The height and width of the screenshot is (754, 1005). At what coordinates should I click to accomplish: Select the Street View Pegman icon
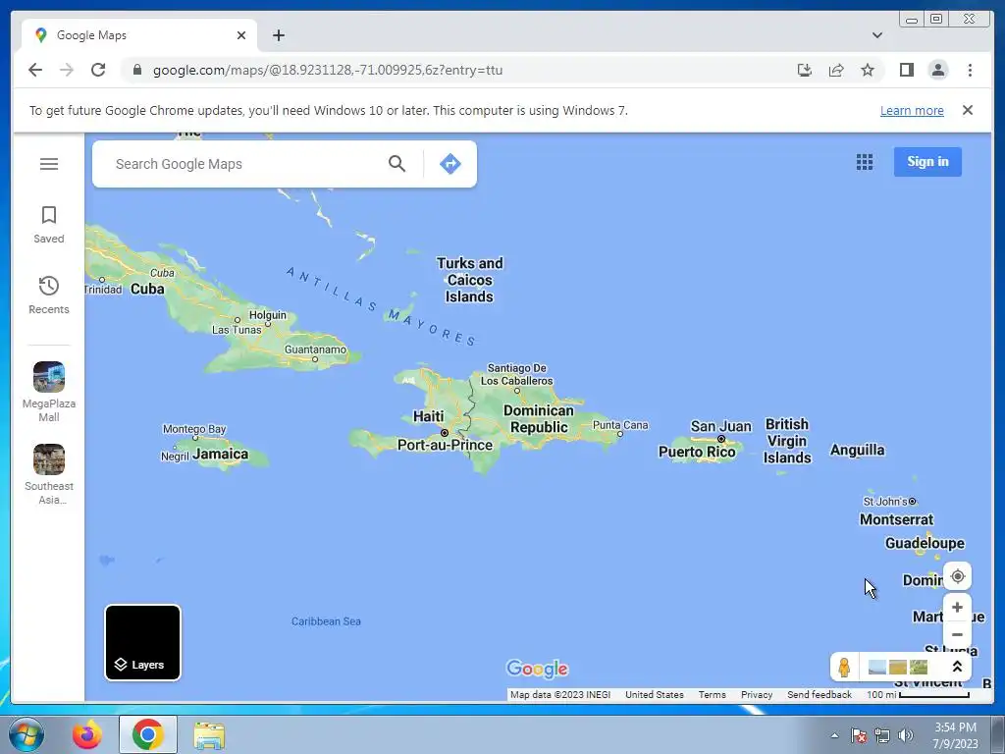tap(844, 667)
